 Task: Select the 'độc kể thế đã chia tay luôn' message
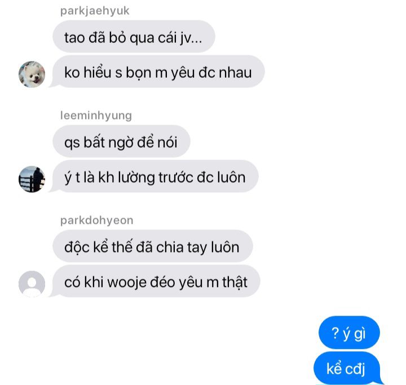(x=152, y=246)
